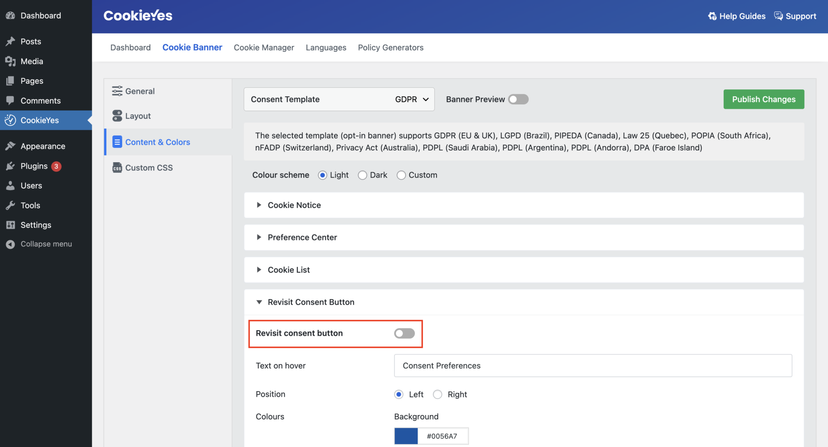Click the Layout toggle icon
The width and height of the screenshot is (828, 447).
click(117, 116)
